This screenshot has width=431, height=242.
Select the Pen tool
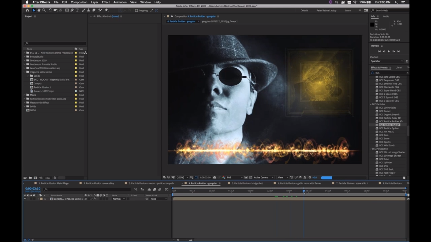72,10
